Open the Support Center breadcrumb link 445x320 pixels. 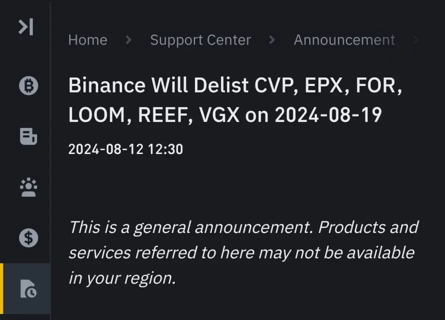[200, 40]
